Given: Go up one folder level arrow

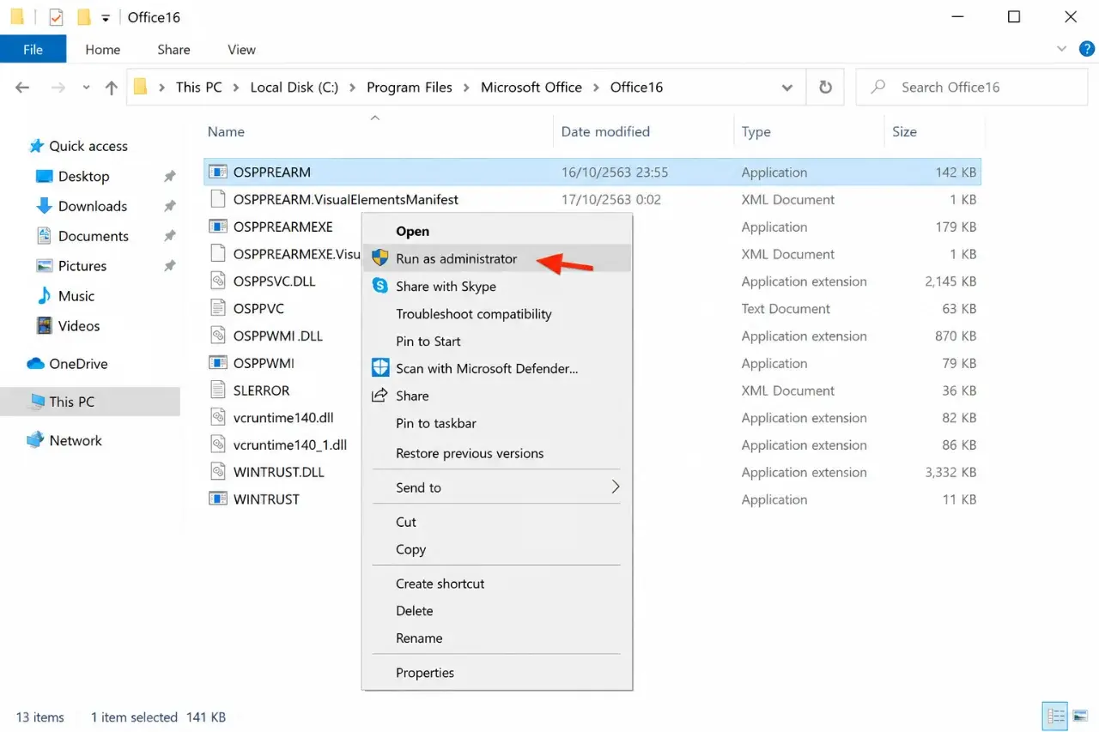Looking at the screenshot, I should coord(111,88).
